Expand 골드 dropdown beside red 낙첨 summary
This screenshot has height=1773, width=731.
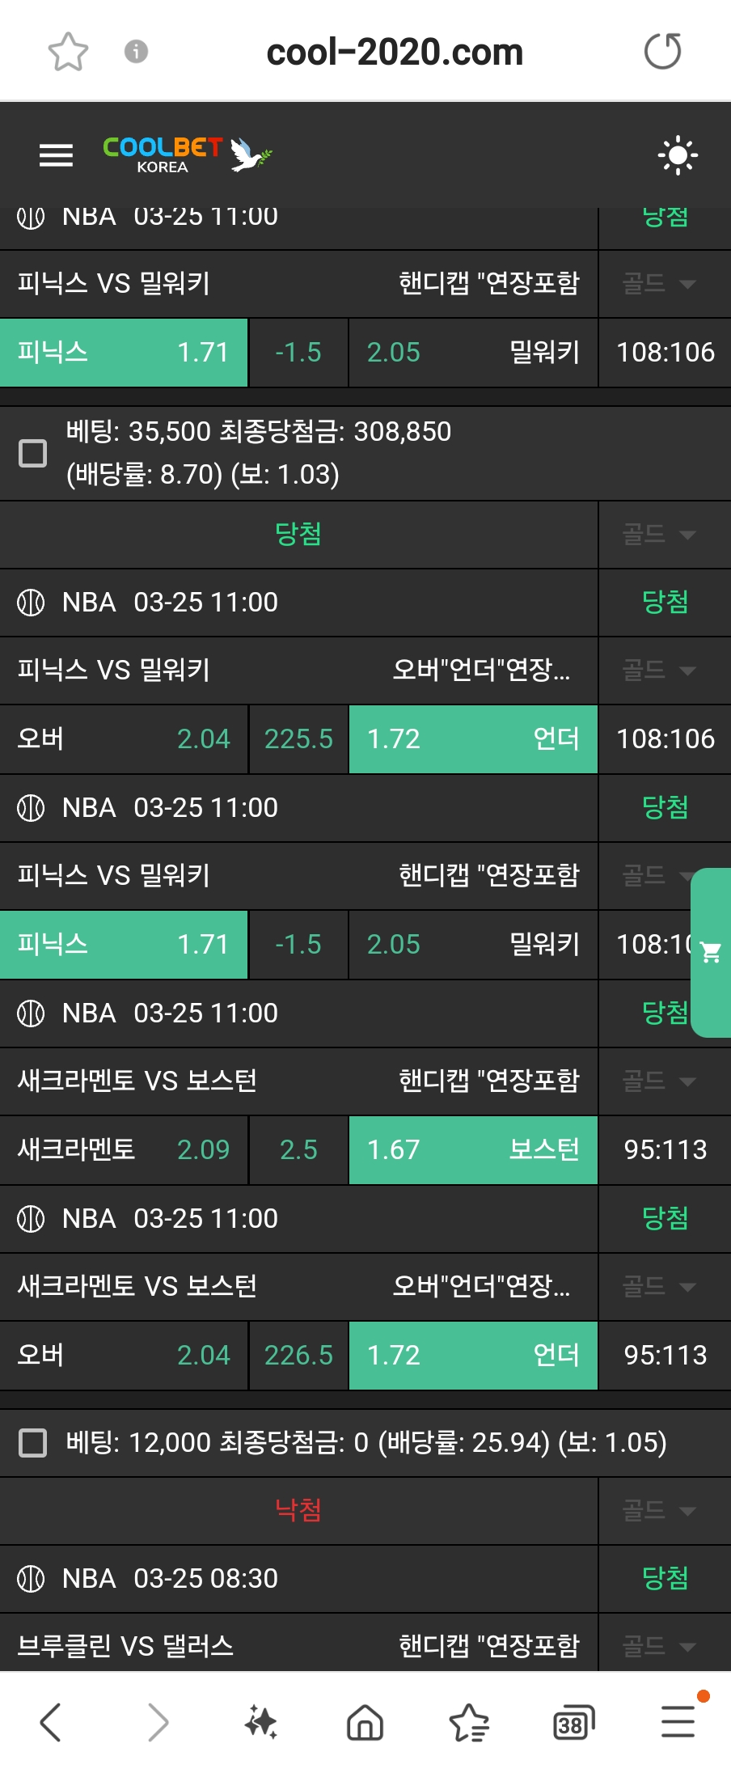click(659, 1510)
